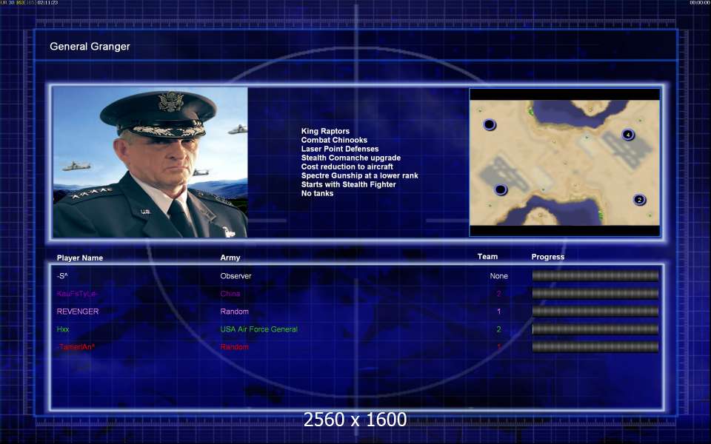Select player name "-S^"
This screenshot has height=444, width=711.
tap(62, 276)
